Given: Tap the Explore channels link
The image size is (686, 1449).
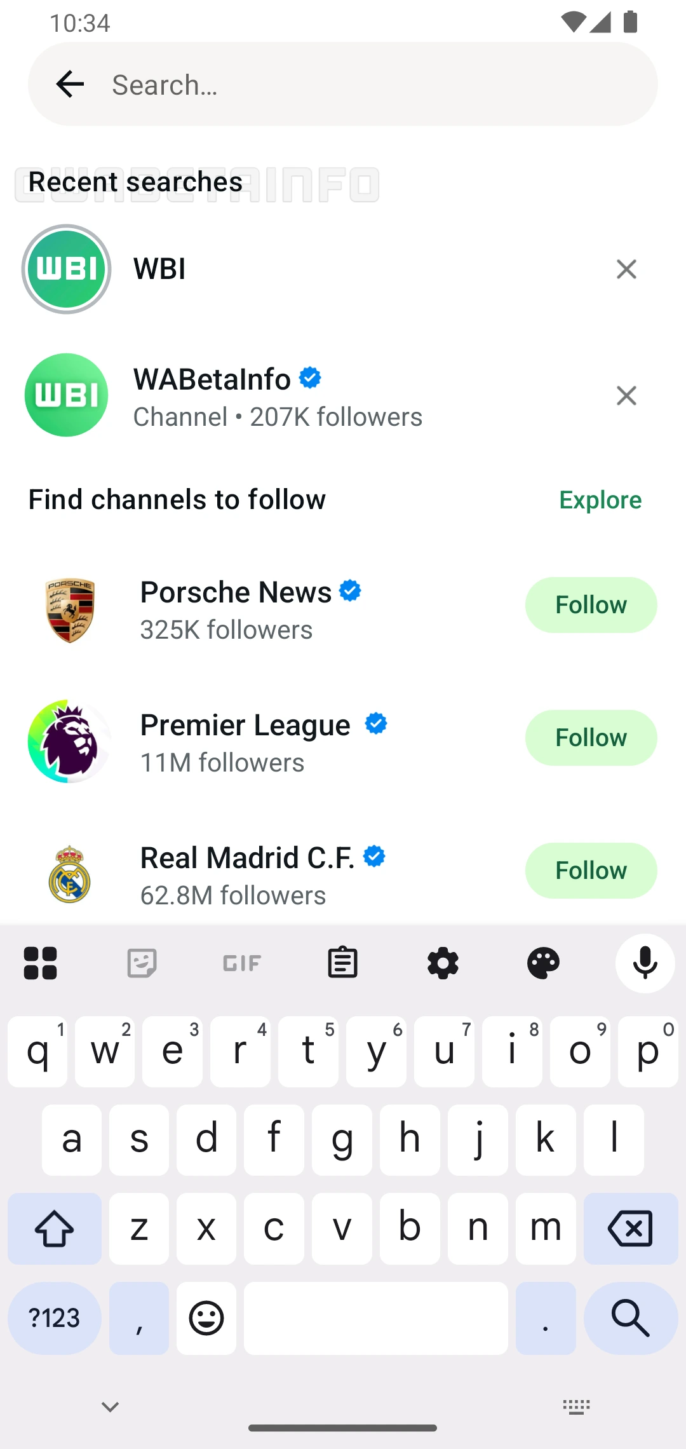Looking at the screenshot, I should [600, 500].
